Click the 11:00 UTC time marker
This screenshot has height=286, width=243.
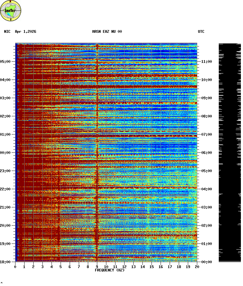206,61
